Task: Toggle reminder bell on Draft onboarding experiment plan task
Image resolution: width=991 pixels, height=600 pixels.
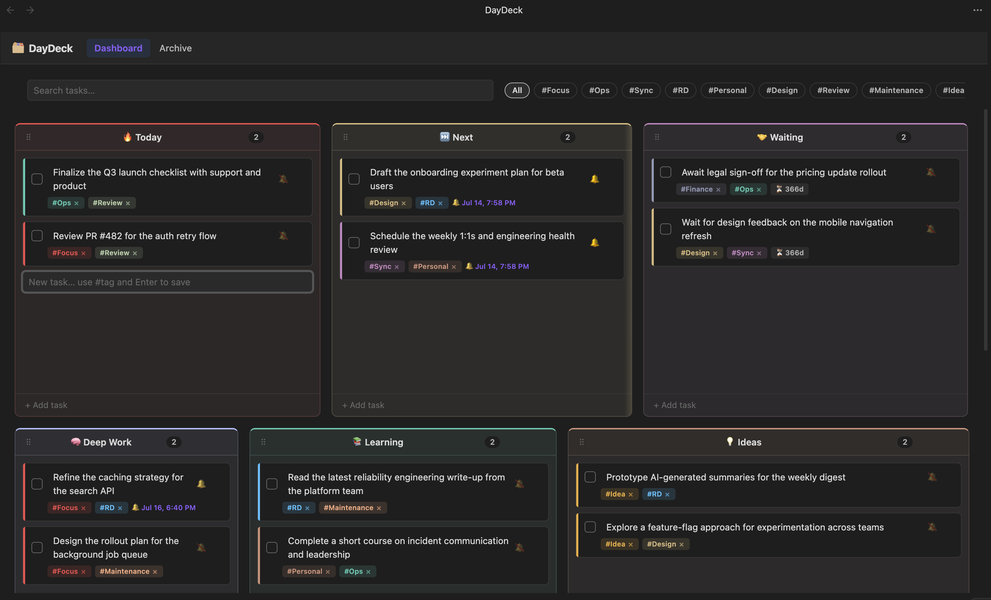Action: pyautogui.click(x=594, y=179)
